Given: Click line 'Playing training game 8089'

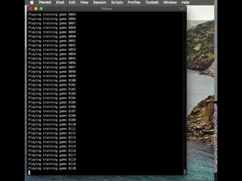Looking at the screenshot, I should point(52,32).
